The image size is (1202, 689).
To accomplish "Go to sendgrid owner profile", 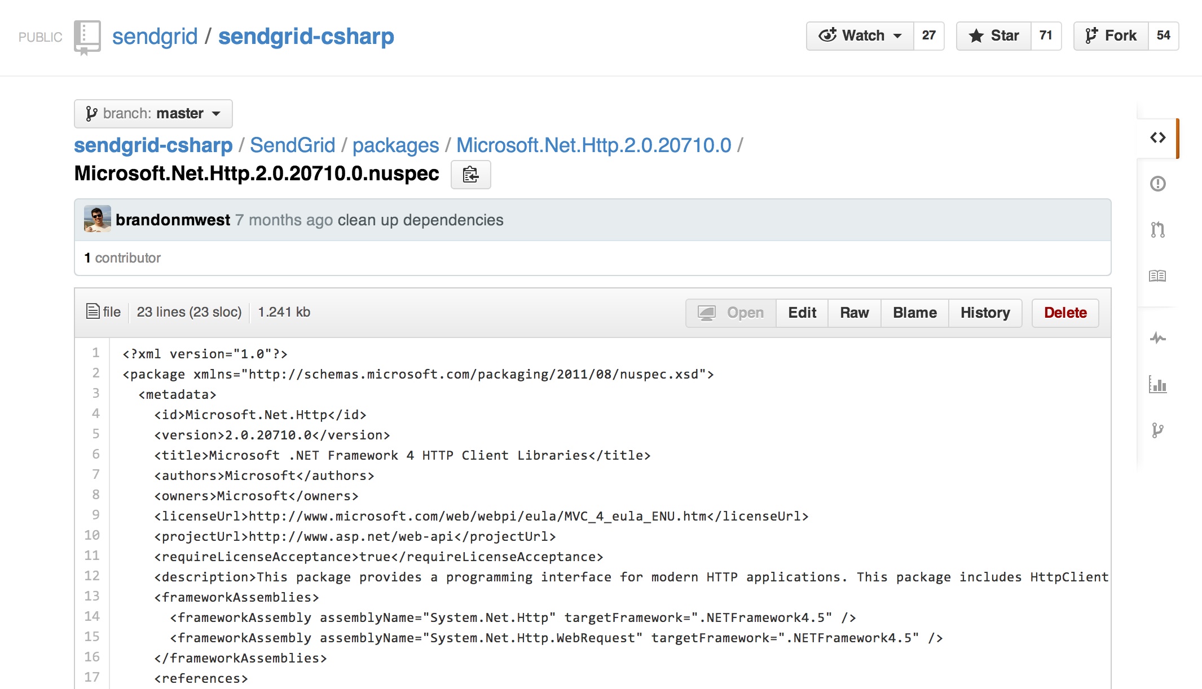I will point(155,37).
